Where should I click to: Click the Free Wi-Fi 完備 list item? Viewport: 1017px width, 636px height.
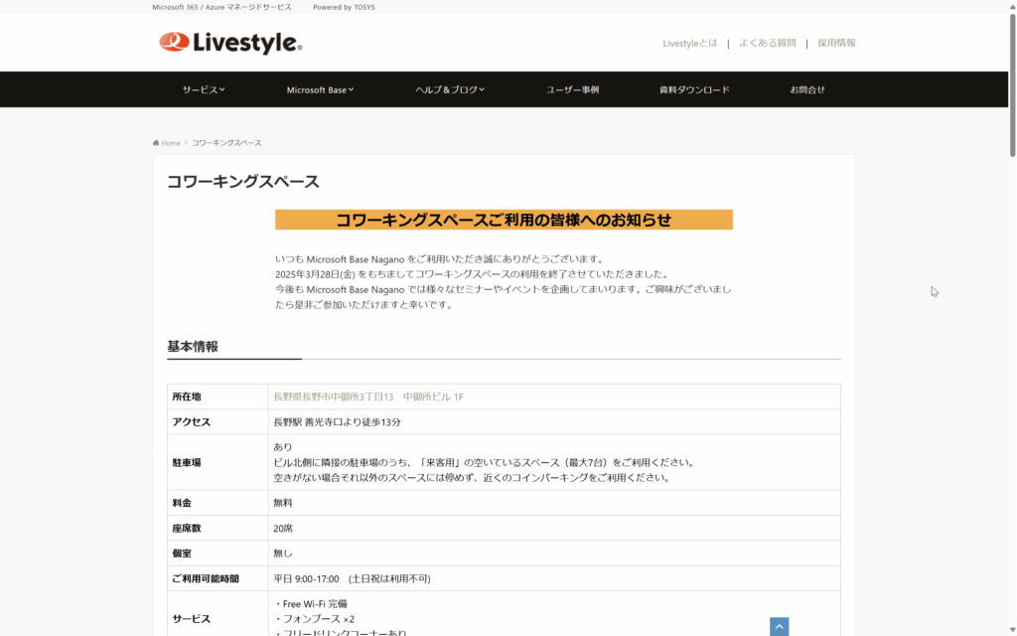311,604
